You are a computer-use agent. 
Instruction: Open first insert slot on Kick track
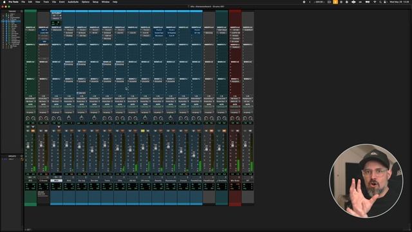click(x=69, y=30)
